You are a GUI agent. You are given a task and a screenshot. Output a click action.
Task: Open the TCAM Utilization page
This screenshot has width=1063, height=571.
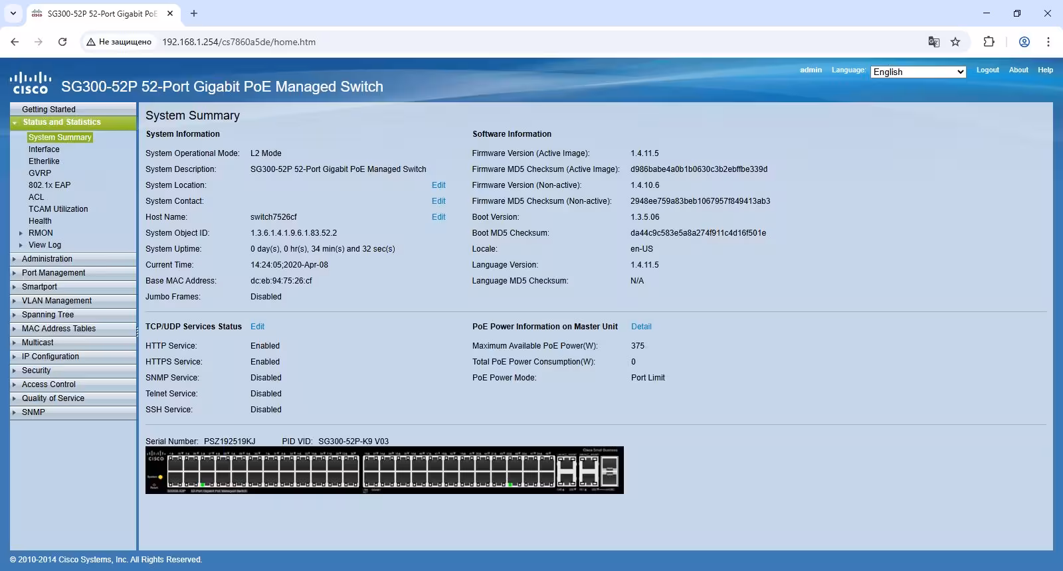58,209
